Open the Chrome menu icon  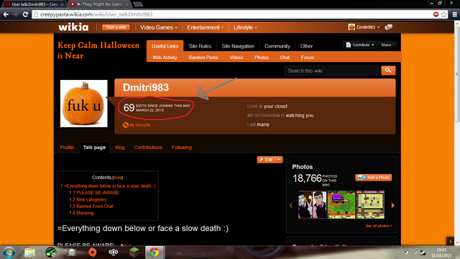(454, 14)
